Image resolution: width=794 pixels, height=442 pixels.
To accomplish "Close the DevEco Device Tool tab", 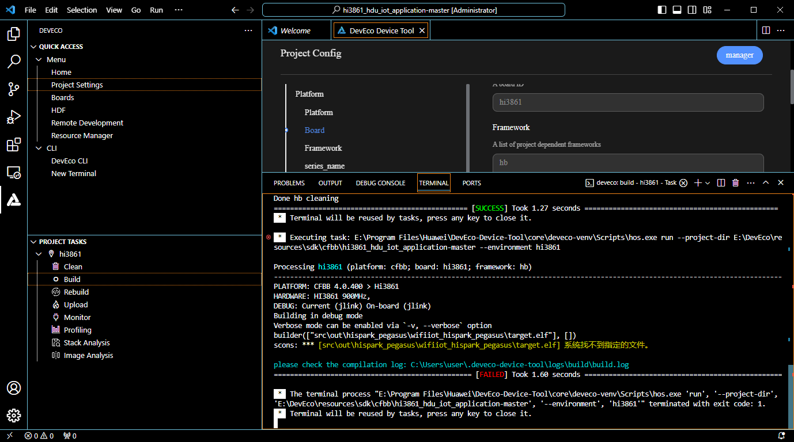I will (422, 31).
